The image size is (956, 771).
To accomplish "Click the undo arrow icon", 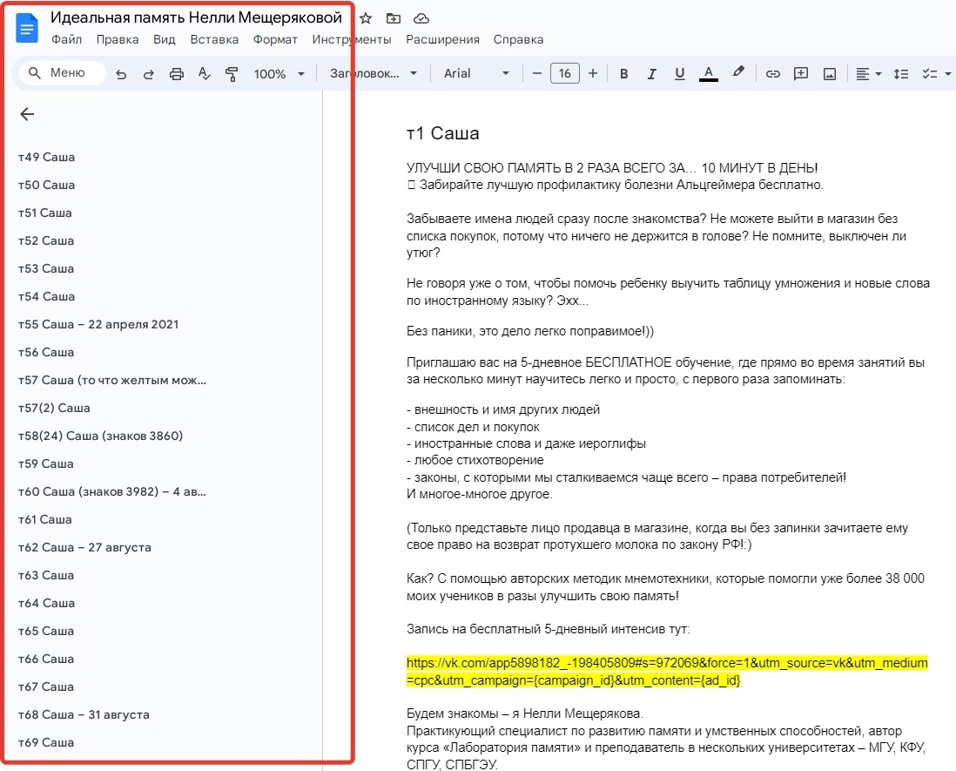I will pos(121,74).
